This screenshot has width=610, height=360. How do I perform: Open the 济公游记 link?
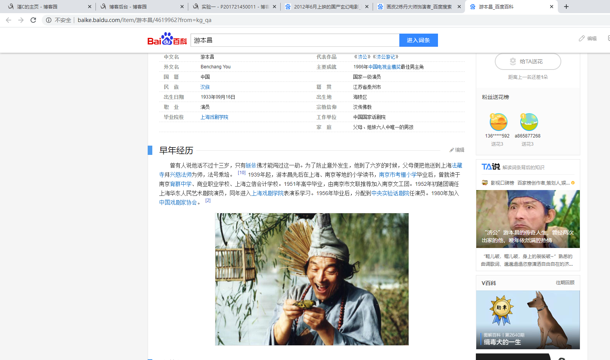[x=385, y=57]
